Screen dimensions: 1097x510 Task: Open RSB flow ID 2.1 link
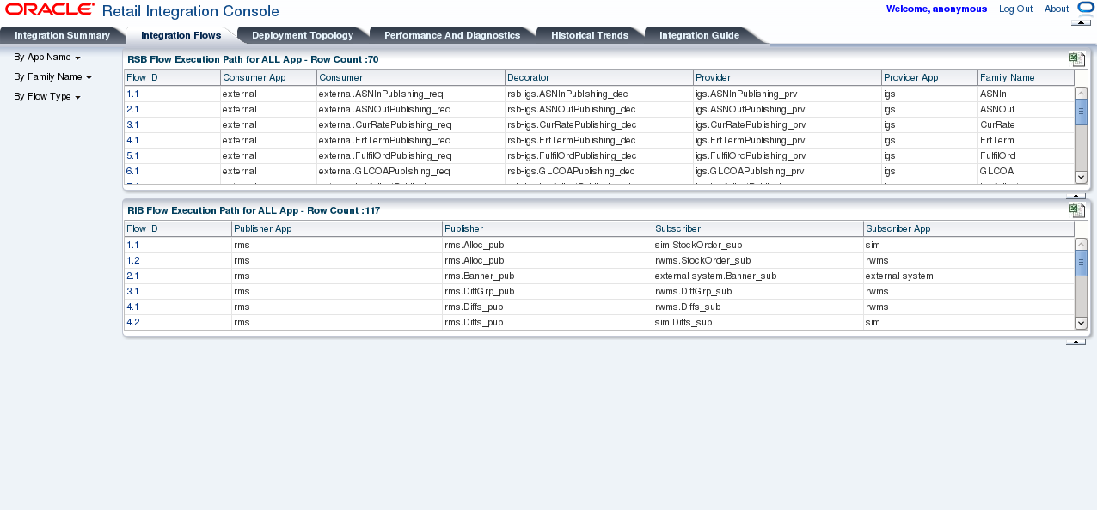pos(132,109)
